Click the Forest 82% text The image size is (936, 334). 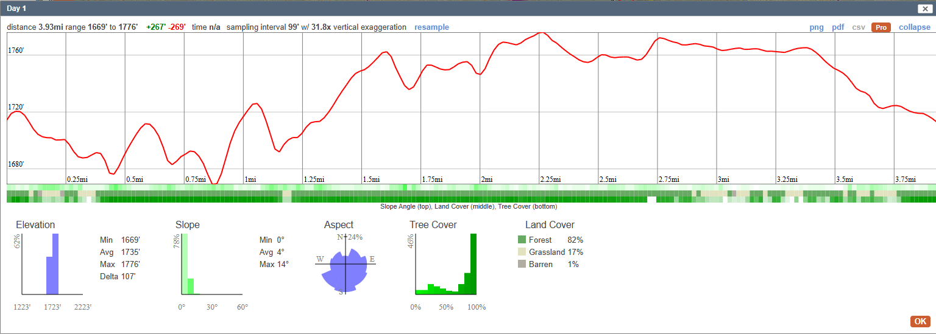pyautogui.click(x=556, y=240)
